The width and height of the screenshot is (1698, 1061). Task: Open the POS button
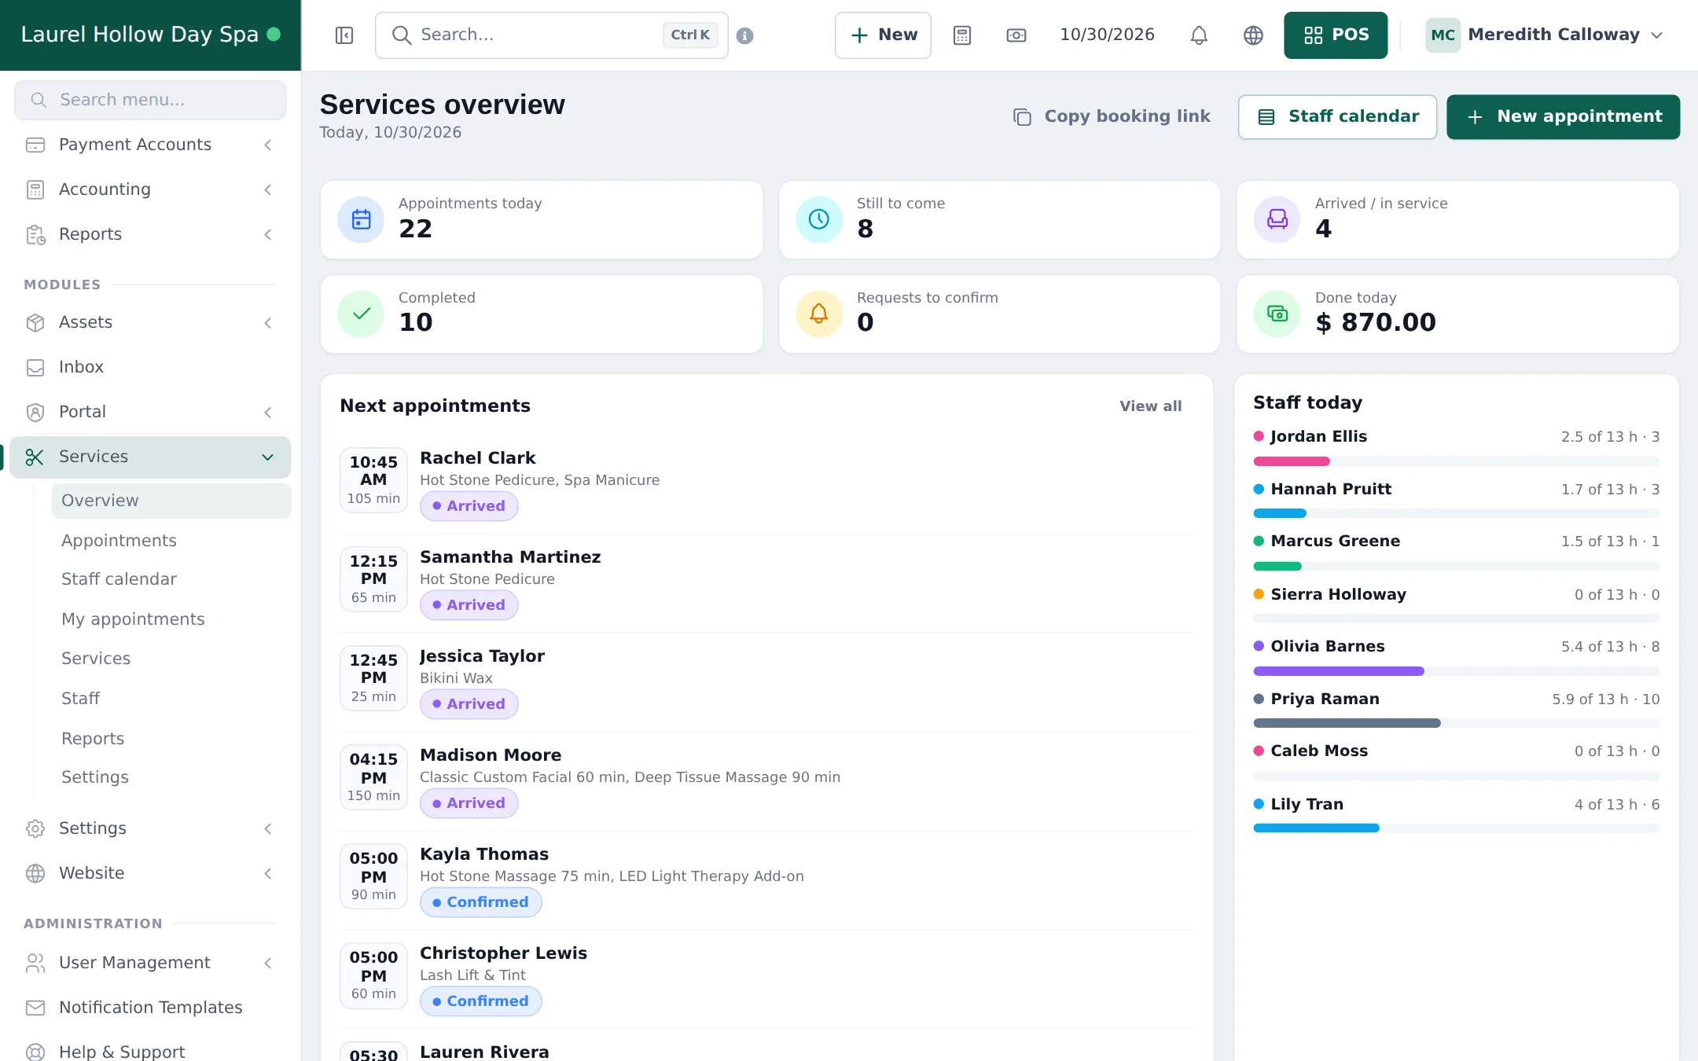coord(1336,35)
